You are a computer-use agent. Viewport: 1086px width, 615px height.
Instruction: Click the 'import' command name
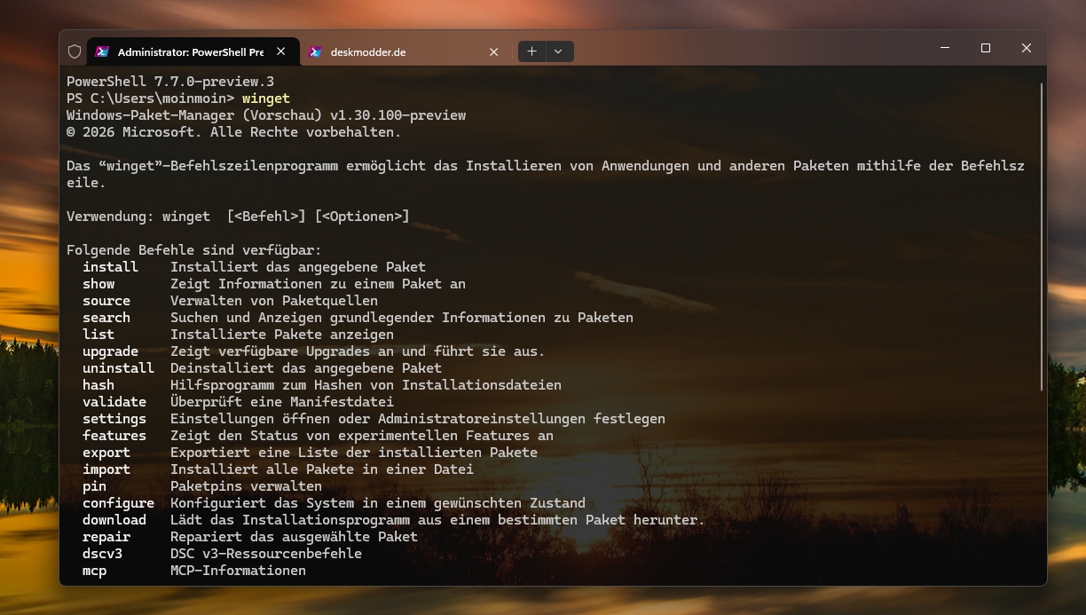point(106,469)
